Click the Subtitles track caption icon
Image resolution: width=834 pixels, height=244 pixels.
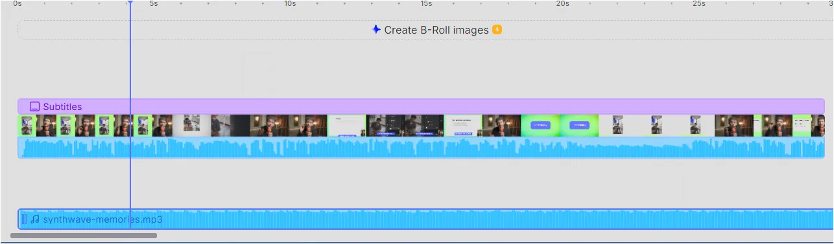[x=35, y=107]
